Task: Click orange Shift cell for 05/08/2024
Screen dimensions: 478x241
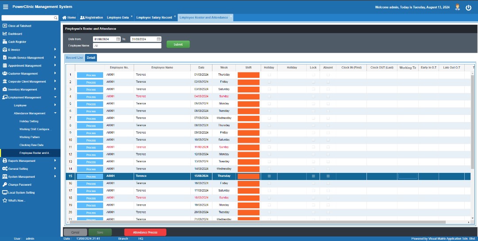Action: [x=248, y=104]
